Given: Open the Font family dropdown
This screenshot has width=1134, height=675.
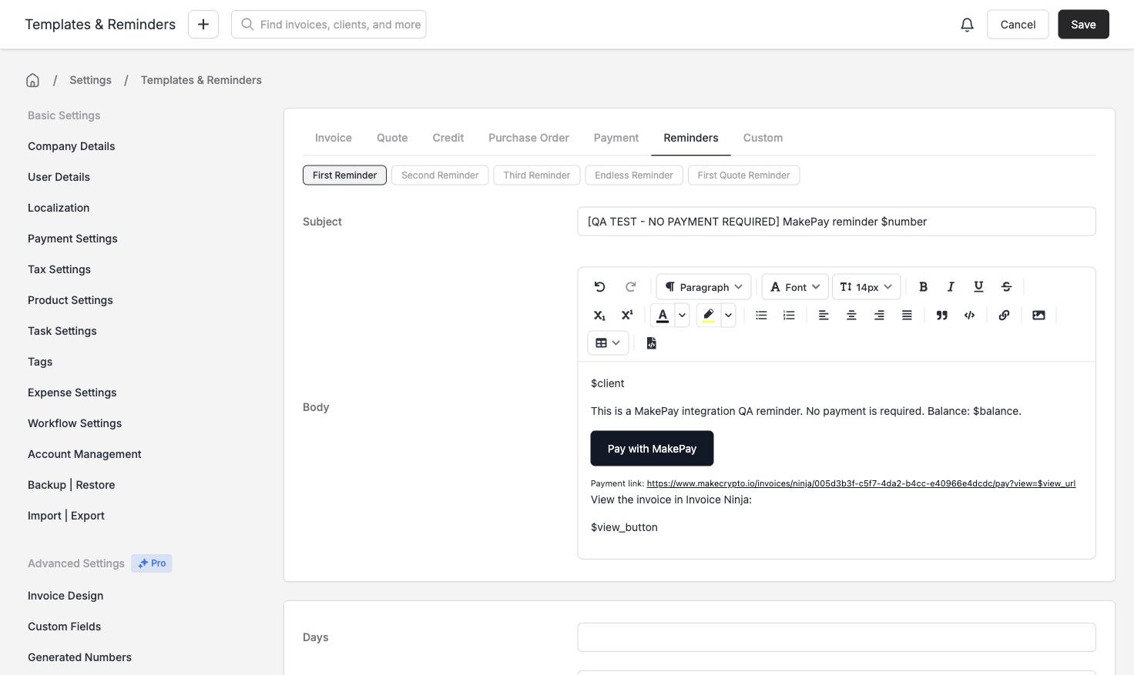Looking at the screenshot, I should coord(795,287).
